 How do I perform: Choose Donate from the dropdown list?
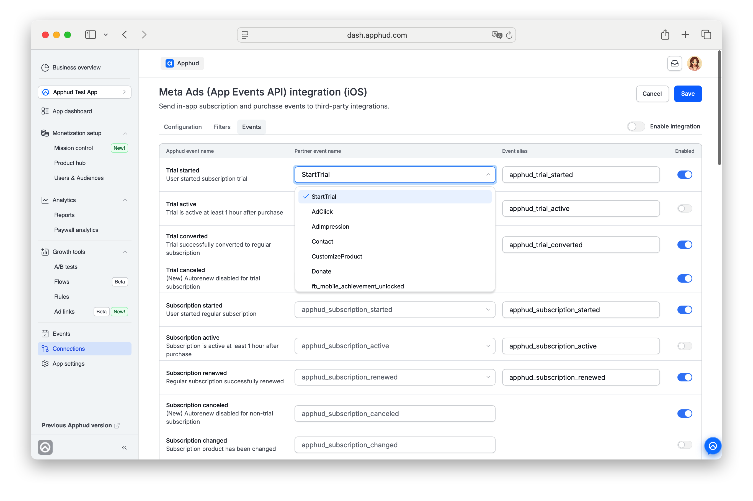(x=394, y=271)
